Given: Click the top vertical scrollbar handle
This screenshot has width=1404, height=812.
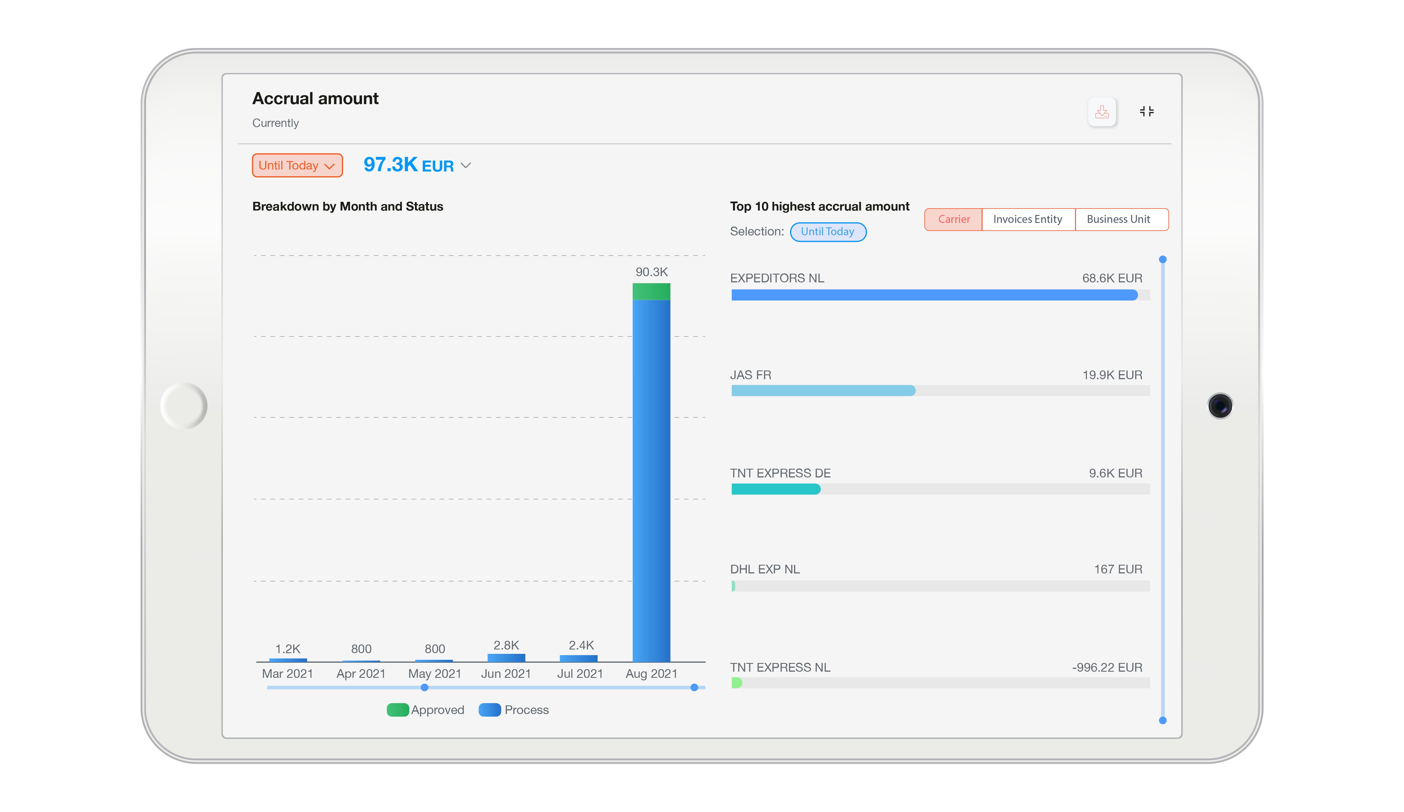Looking at the screenshot, I should pos(1162,260).
